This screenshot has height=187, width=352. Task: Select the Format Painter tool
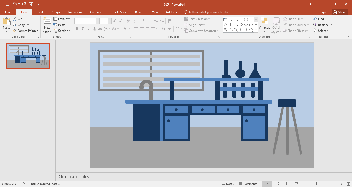(x=25, y=31)
